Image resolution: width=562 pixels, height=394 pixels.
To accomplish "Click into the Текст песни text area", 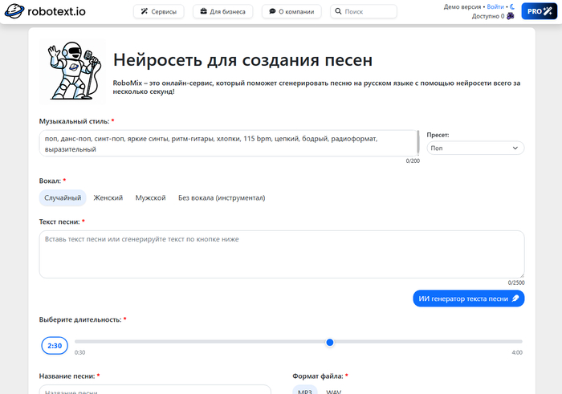I will (281, 254).
